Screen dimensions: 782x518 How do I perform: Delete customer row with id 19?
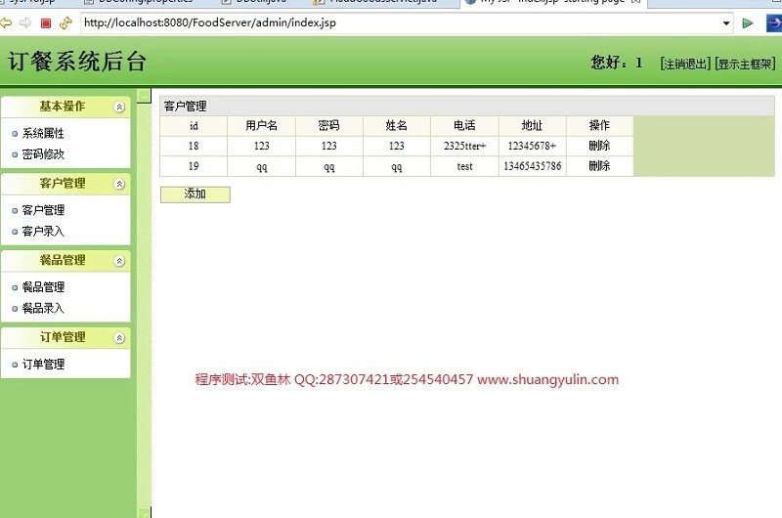599,166
